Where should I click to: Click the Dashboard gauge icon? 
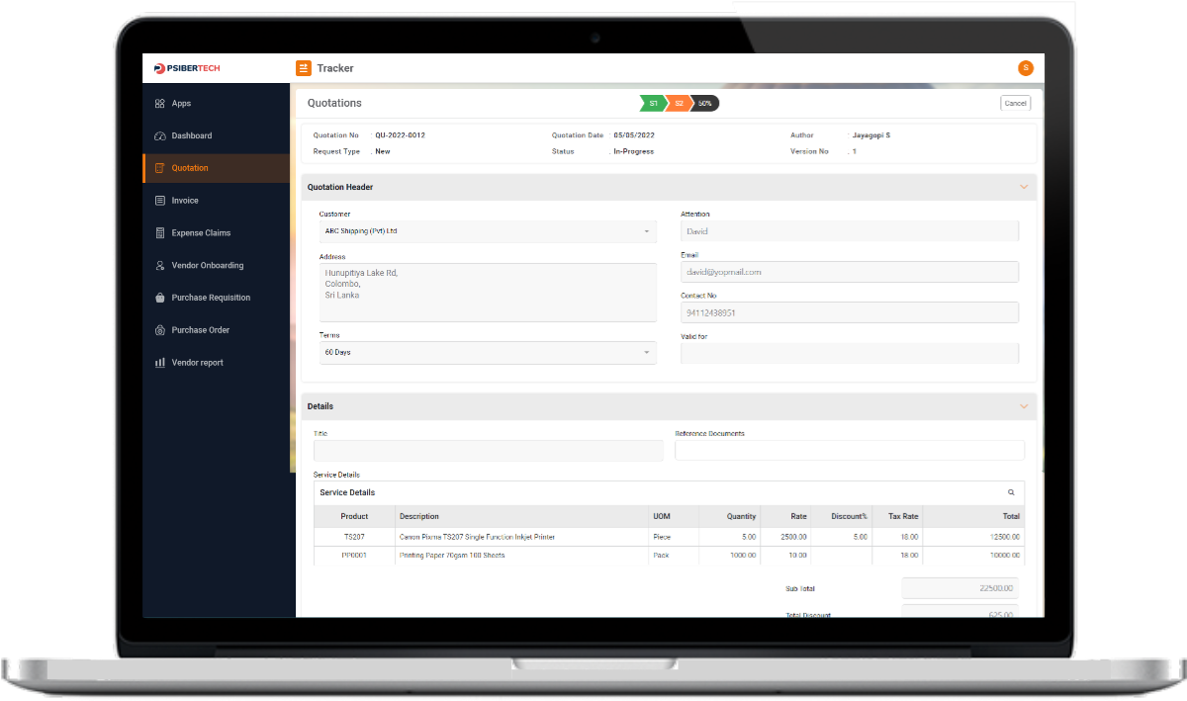click(x=160, y=136)
